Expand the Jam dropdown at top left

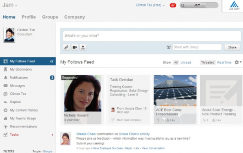click(10, 5)
